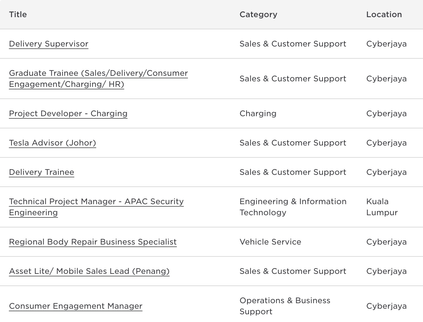
Task: Click Engineering & Information Technology category cell
Action: click(x=293, y=207)
